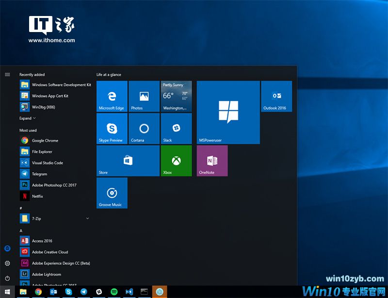Launch the Skype Preview tile
388x298 pixels.
(x=112, y=129)
